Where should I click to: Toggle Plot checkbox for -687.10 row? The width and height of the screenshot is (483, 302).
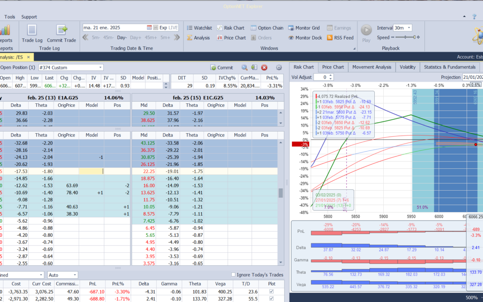(x=271, y=291)
